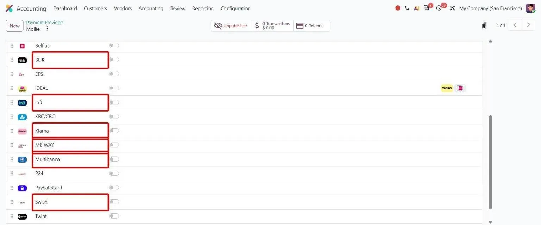
Task: Open the Dashboard menu
Action: pos(65,8)
